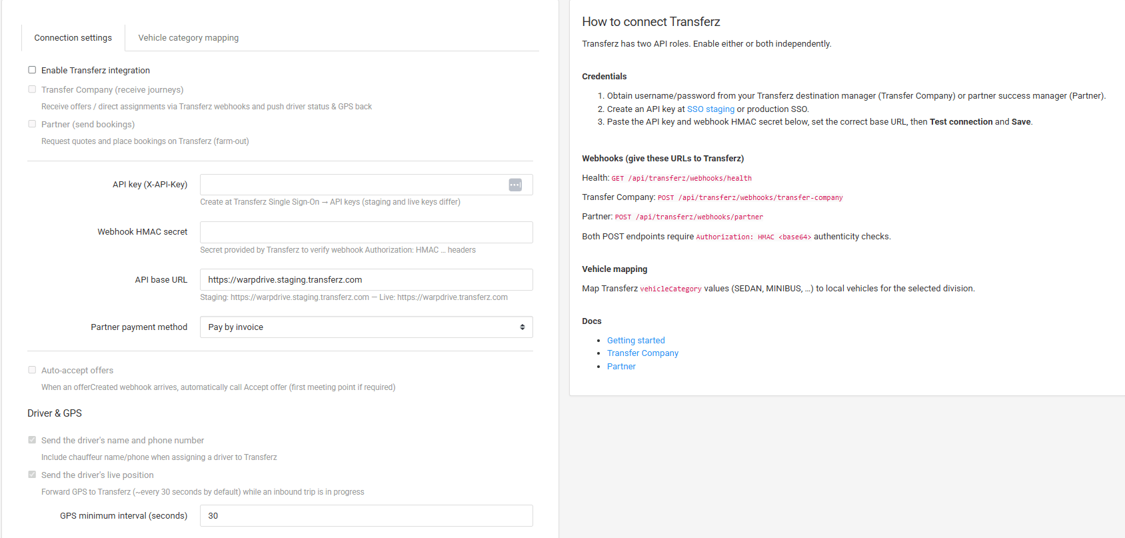Click into the Webhook HMAC secret field
The width and height of the screenshot is (1125, 538).
pos(367,232)
